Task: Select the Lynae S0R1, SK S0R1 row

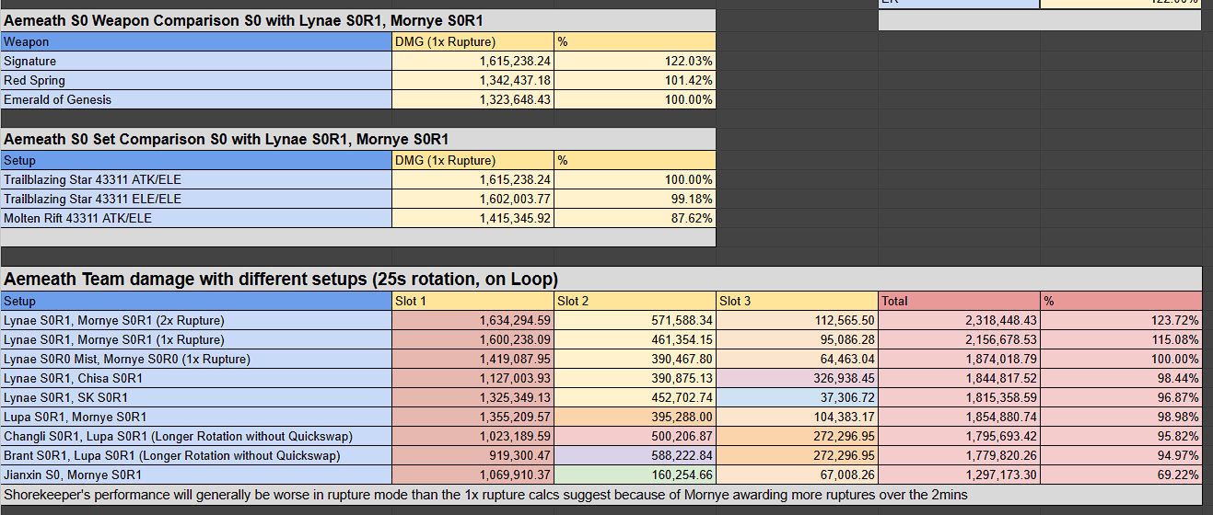Action: pos(196,397)
